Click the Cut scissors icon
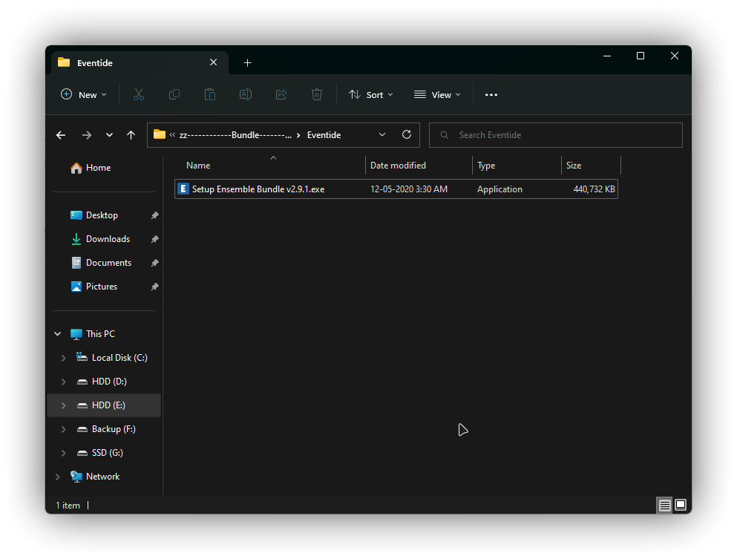 (x=139, y=94)
